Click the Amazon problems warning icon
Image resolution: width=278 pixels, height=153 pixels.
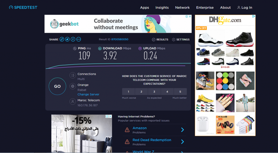(127, 130)
